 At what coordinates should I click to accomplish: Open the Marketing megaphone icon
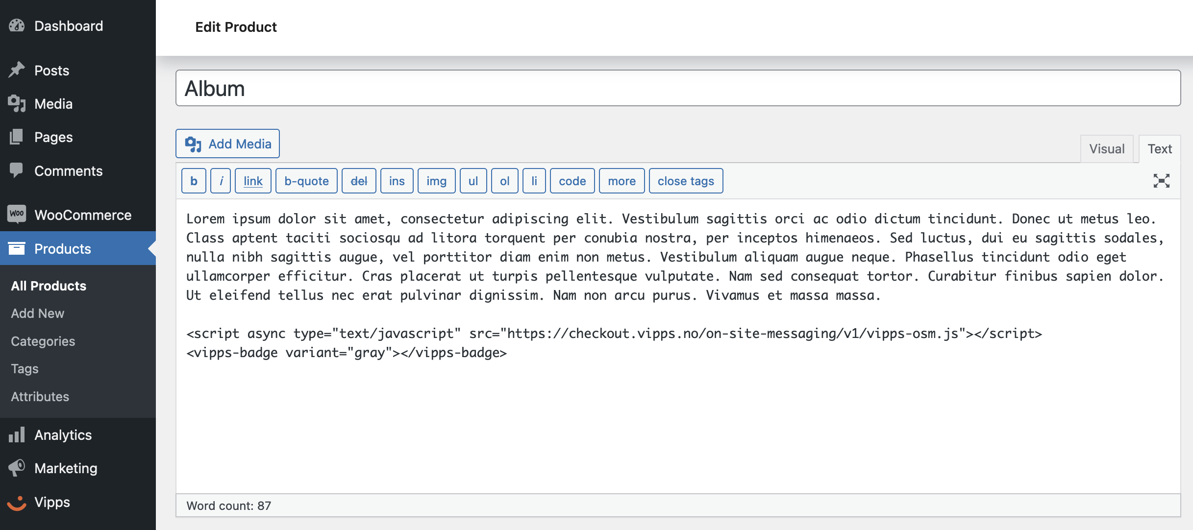click(x=17, y=468)
